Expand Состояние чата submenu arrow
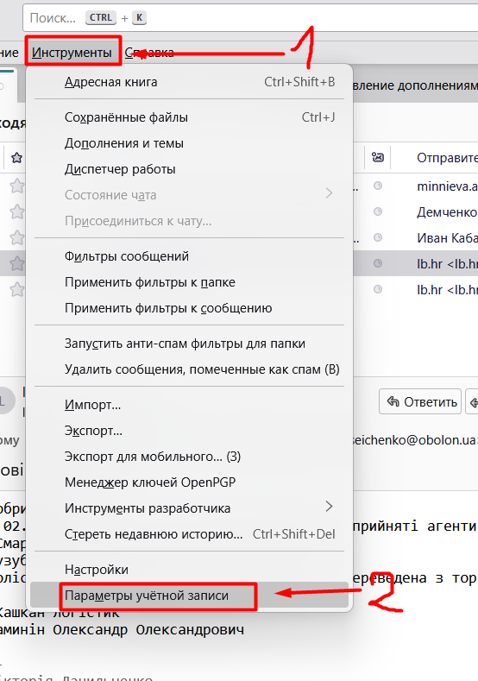This screenshot has width=478, height=681. [329, 193]
